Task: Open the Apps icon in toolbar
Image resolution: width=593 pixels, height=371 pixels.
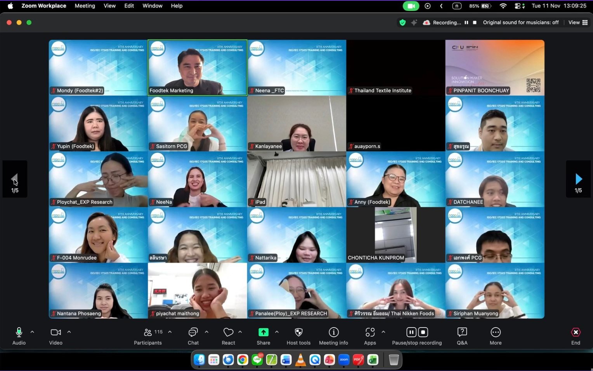Action: pos(370,333)
